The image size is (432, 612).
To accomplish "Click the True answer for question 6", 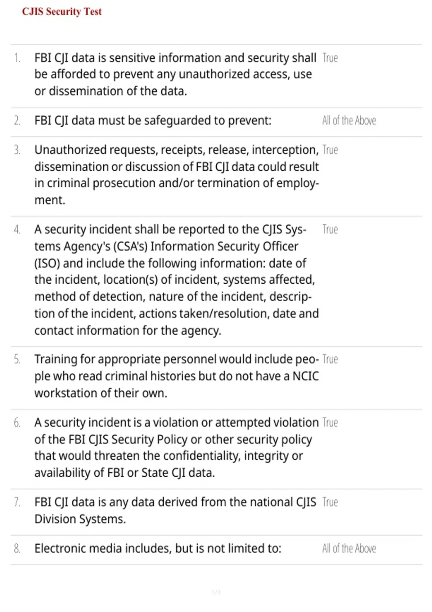I will click(x=330, y=422).
